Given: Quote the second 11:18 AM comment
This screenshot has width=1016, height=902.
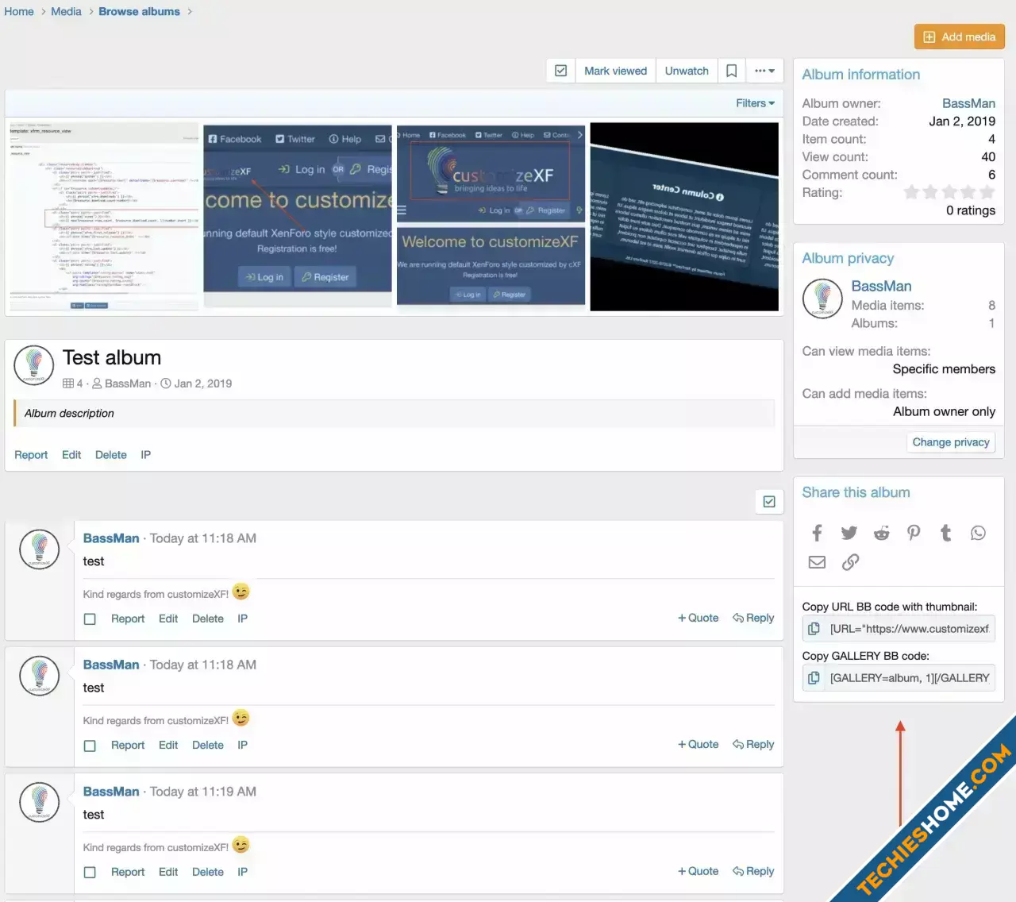Looking at the screenshot, I should pyautogui.click(x=698, y=744).
